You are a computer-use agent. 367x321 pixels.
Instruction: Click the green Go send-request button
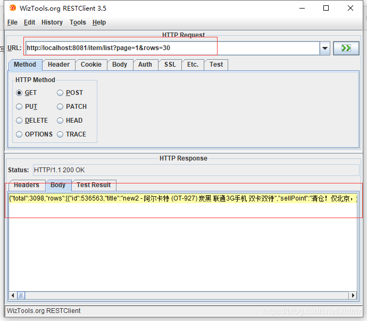click(346, 48)
